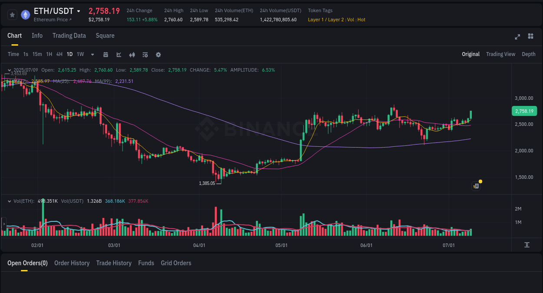543x293 pixels.
Task: Open the chart settings gear icon
Action: [x=158, y=54]
